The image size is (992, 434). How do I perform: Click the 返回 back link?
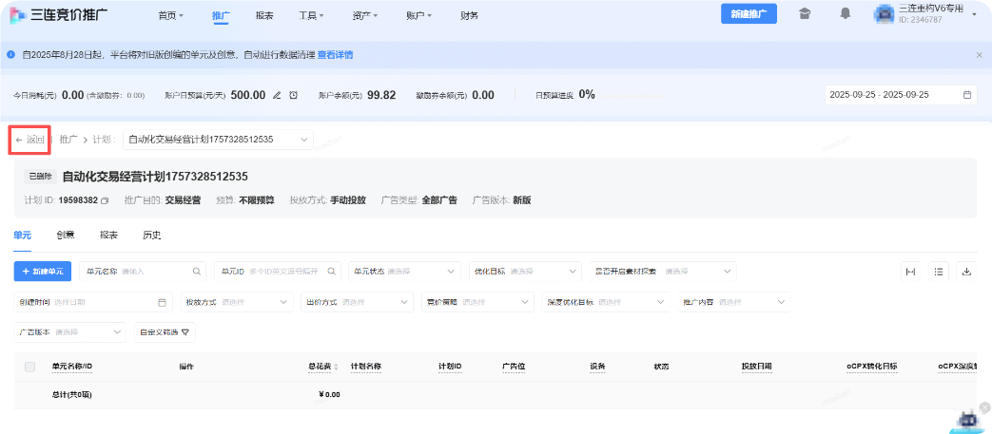pos(30,140)
